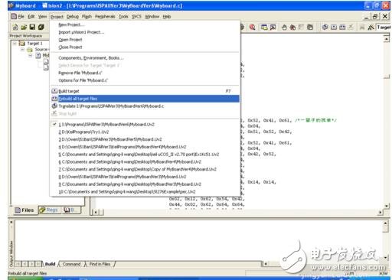
Task: Collapse the Source group tree node
Action: tap(23, 49)
